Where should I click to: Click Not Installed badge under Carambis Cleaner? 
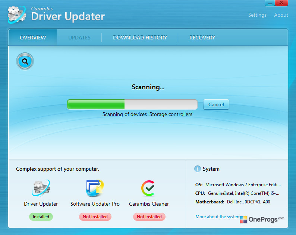[149, 217]
